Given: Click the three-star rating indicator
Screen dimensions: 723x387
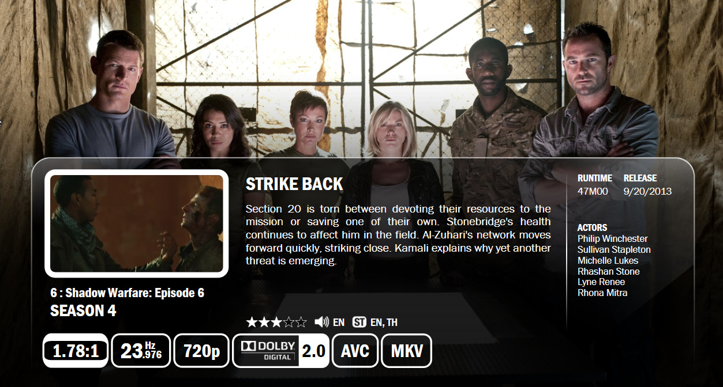Looking at the screenshot, I should click(276, 322).
